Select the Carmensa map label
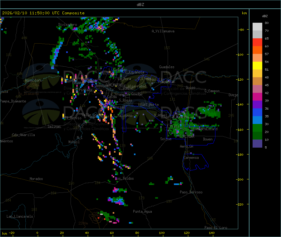The width and height of the screenshot is (281, 237). click(x=191, y=158)
